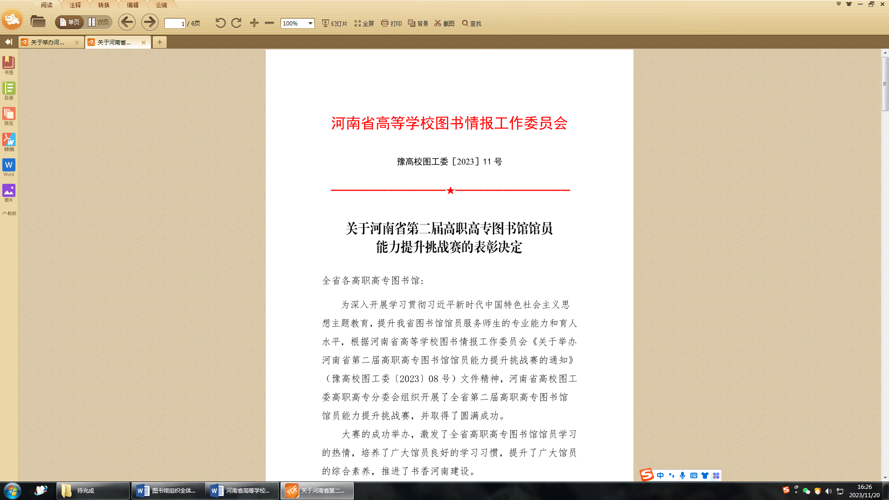
Task: Click the vertical scrollbar thumb
Action: pos(885,84)
